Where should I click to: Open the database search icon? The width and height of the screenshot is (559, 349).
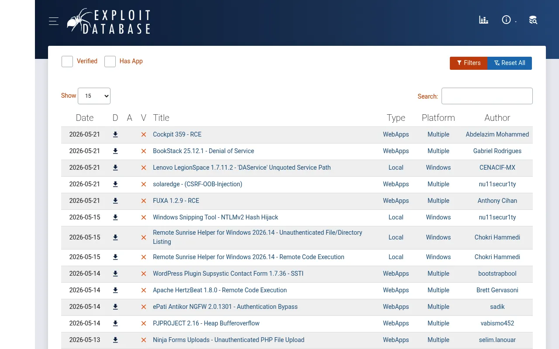pos(533,20)
